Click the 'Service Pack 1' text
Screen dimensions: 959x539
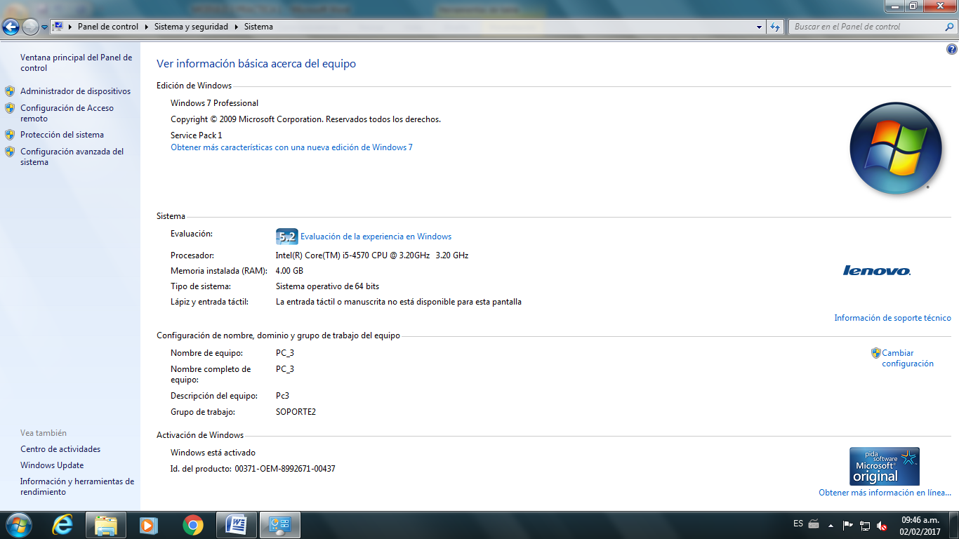(x=196, y=135)
